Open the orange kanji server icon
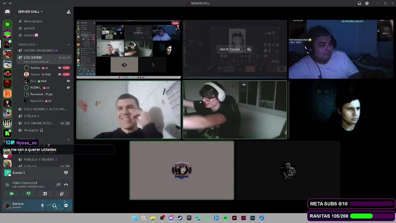 click(x=7, y=94)
